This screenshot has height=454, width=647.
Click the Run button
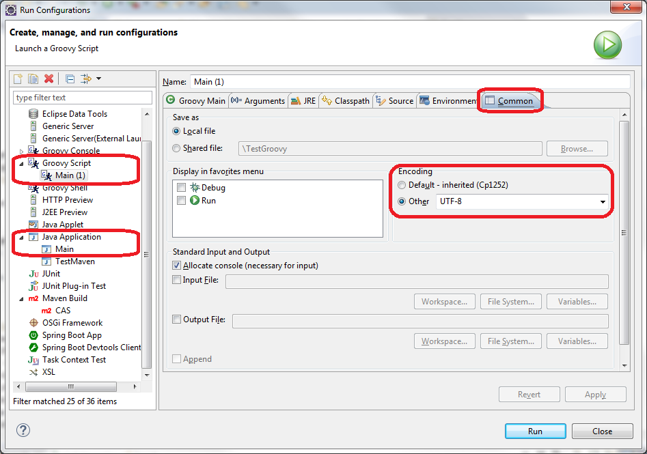coord(535,431)
